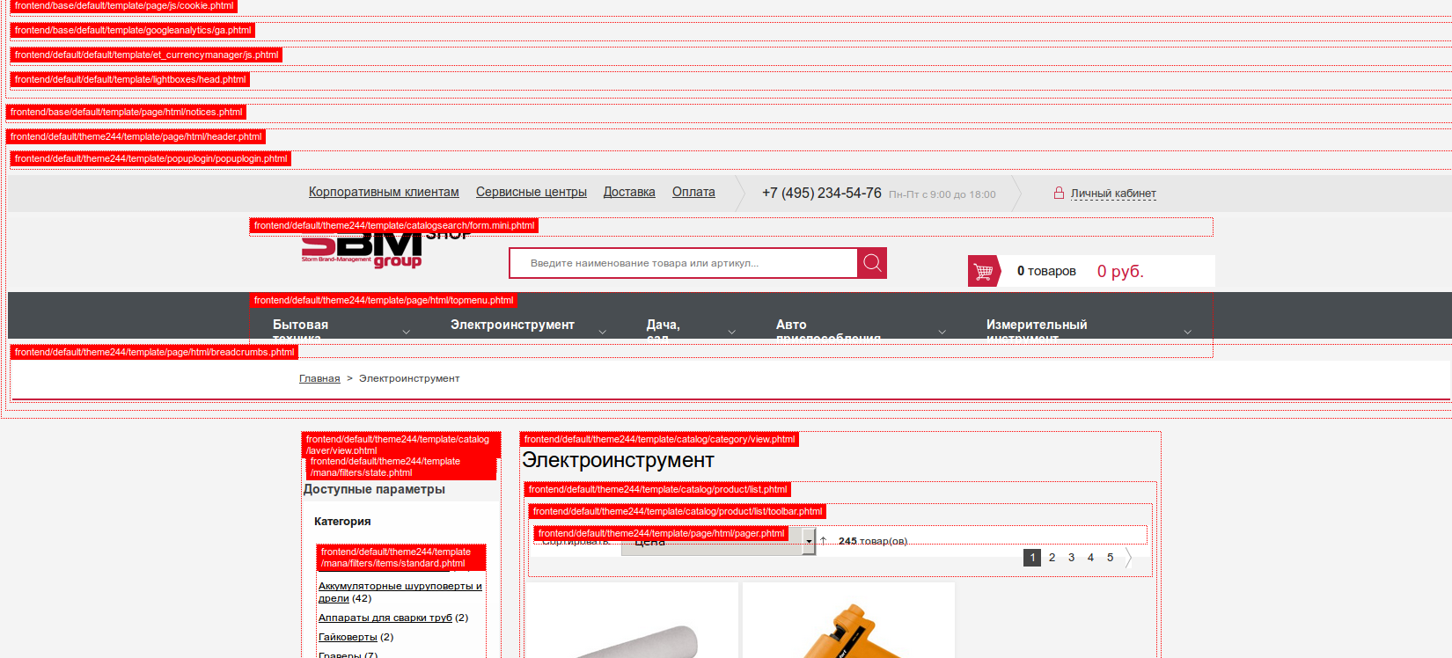Click the toolbar.phtml template hint label
Viewport: 1452px width, 658px height.
pyautogui.click(x=678, y=511)
